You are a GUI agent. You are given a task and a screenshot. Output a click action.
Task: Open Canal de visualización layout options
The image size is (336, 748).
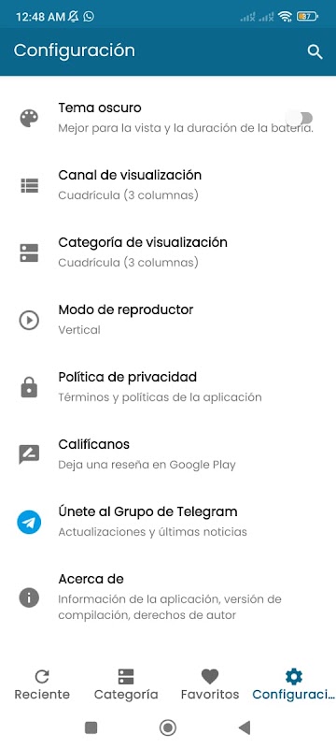coord(168,185)
